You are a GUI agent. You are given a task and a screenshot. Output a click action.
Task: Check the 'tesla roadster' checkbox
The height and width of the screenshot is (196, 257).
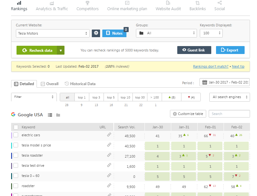click(16, 155)
